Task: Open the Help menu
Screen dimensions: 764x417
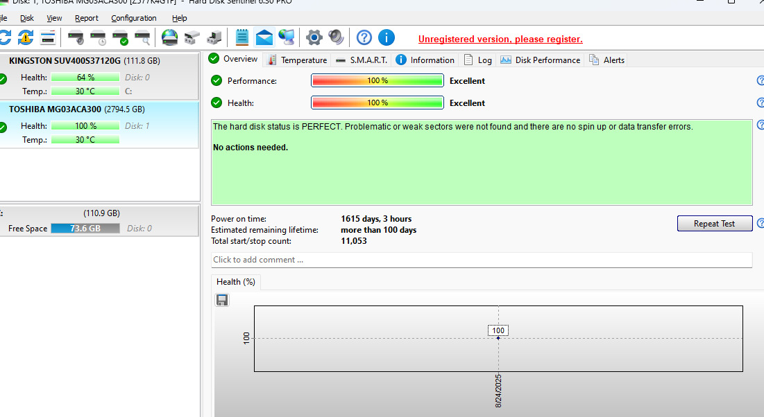Action: pyautogui.click(x=179, y=18)
